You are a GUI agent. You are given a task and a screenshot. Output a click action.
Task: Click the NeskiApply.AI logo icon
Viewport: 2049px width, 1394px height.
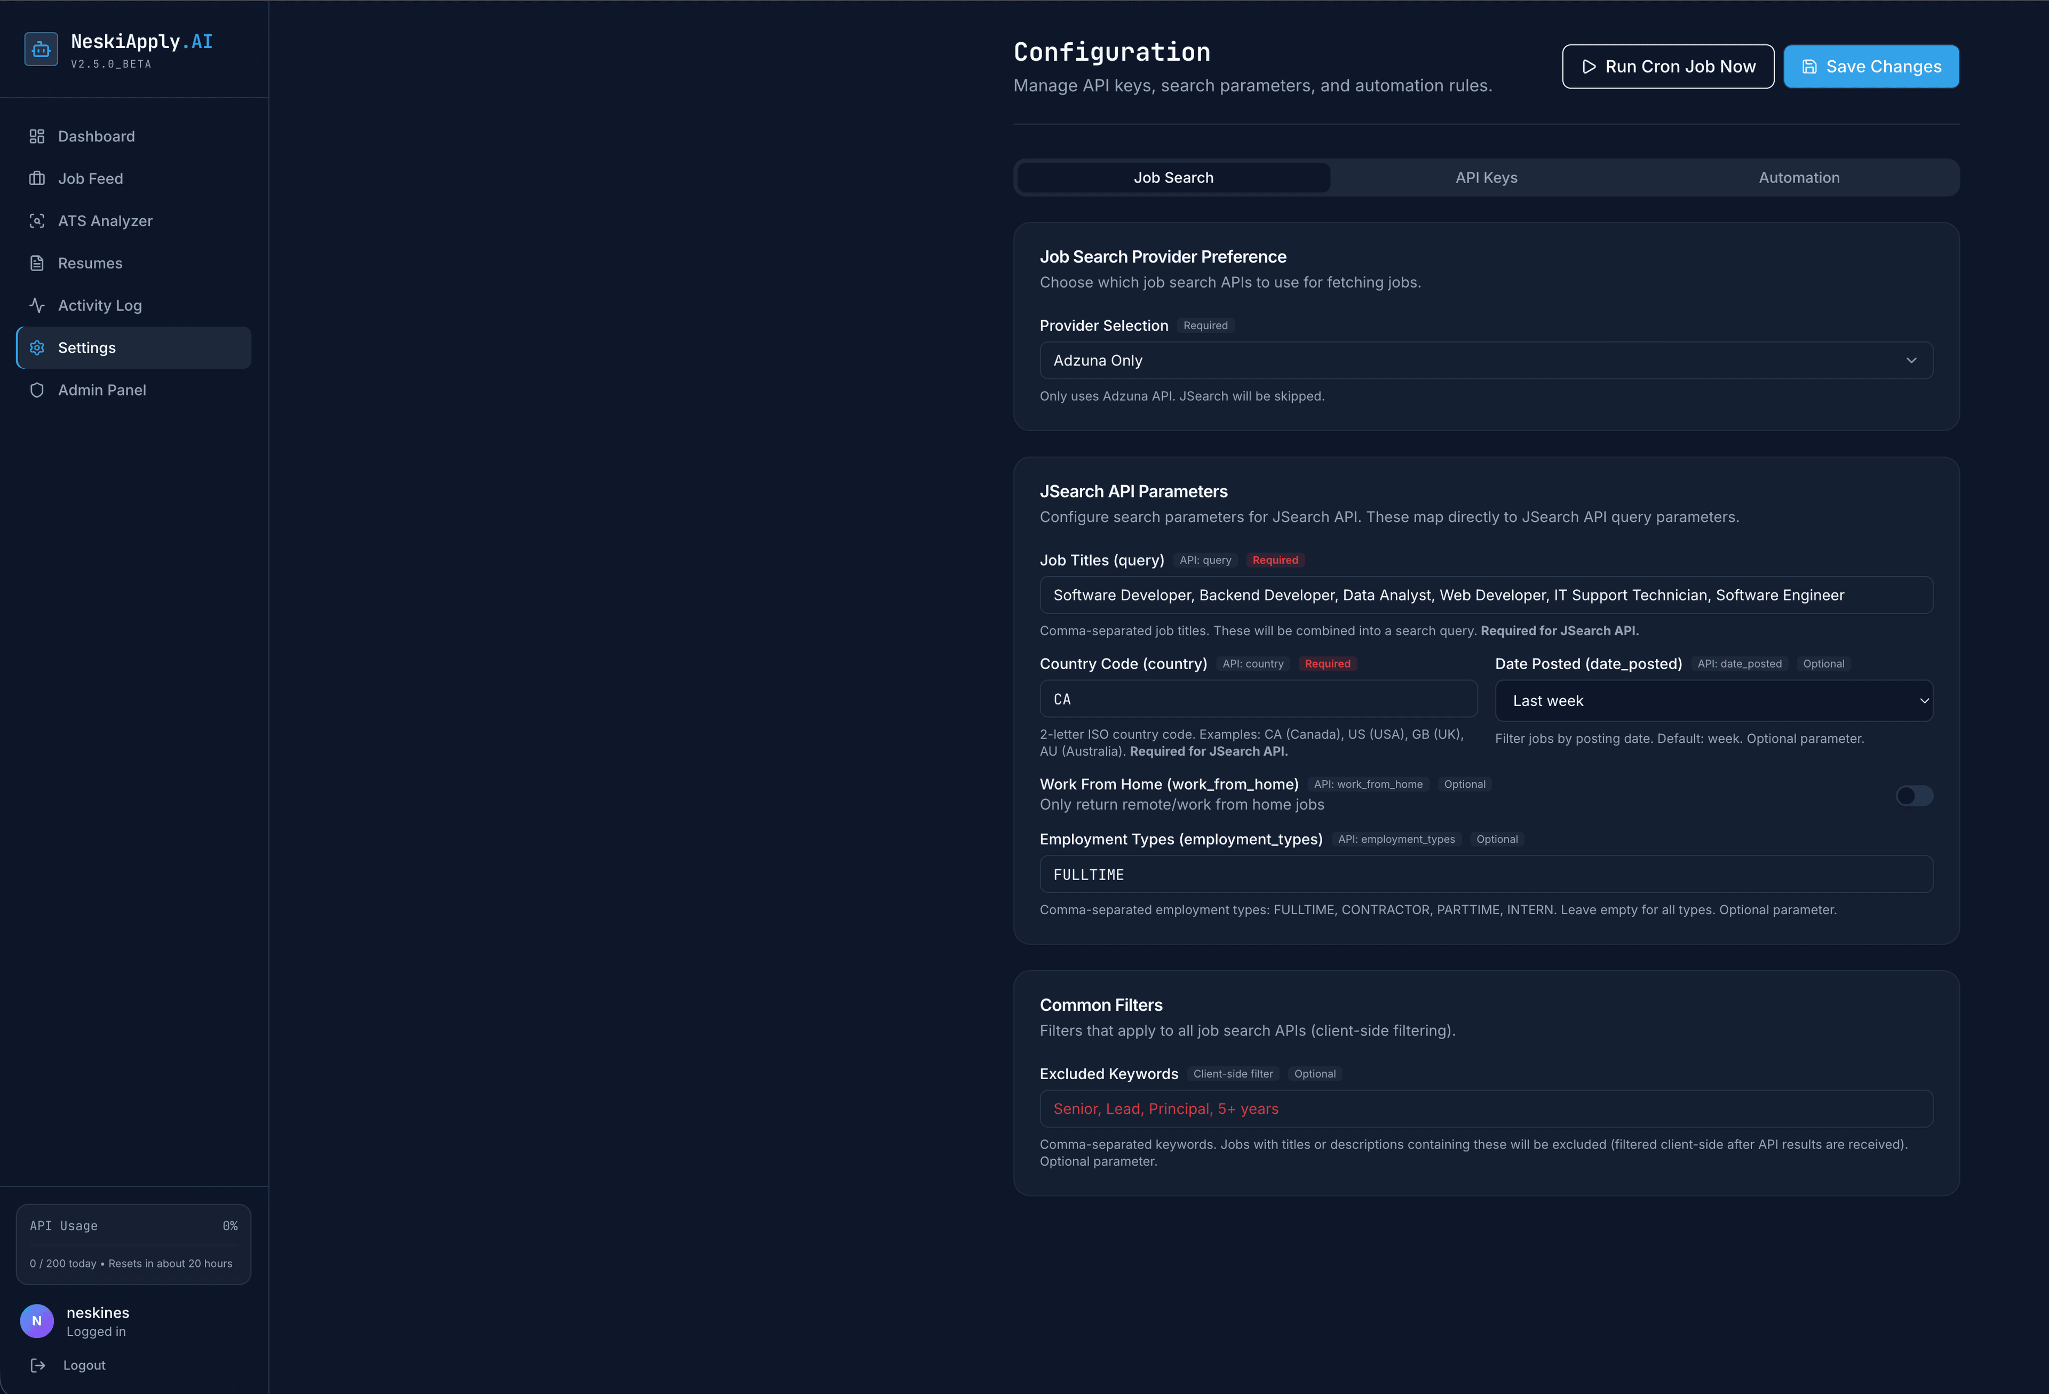(41, 49)
